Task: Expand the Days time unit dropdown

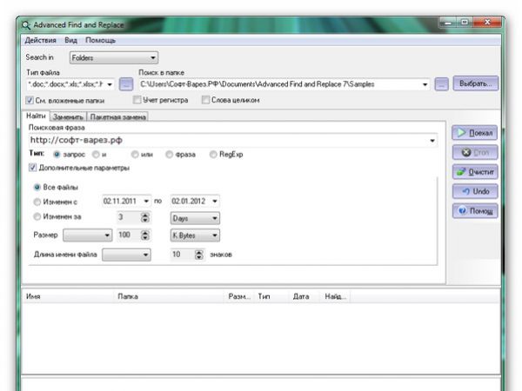Action: tap(193, 218)
